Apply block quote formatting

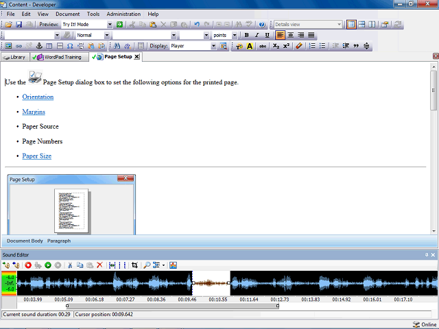point(356,46)
